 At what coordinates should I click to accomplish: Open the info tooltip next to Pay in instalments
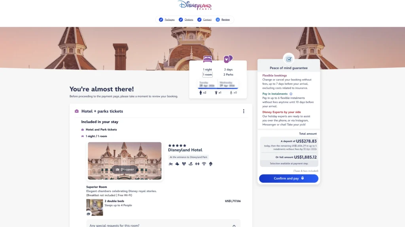click(290, 94)
